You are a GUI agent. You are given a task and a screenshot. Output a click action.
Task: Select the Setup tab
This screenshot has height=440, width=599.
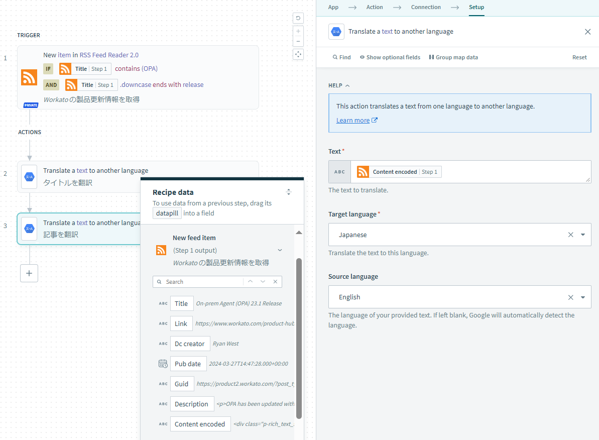pos(476,7)
